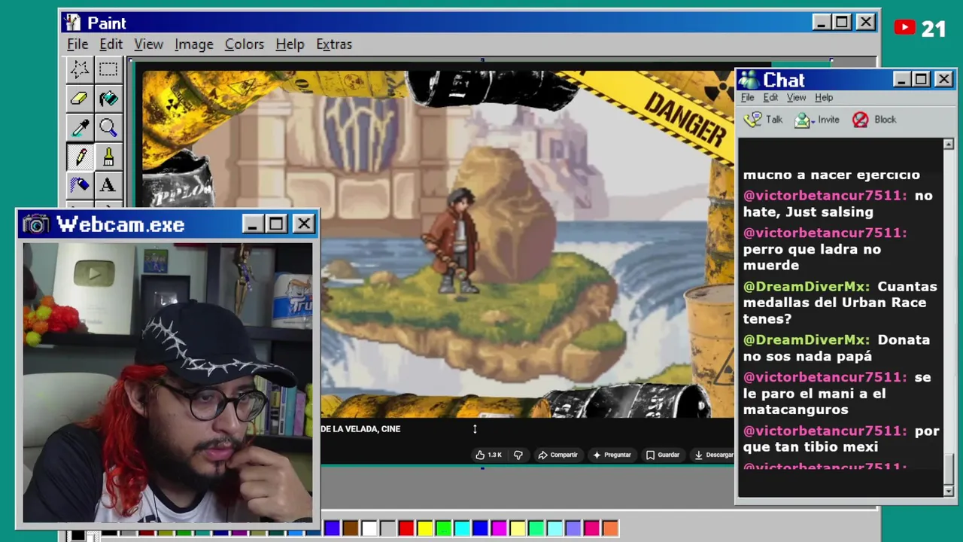
Task: Choose the Pencil tool in Paint
Action: [x=80, y=157]
